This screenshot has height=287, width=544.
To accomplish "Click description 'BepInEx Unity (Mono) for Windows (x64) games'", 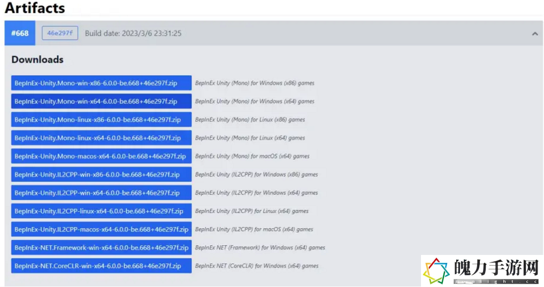I will pyautogui.click(x=255, y=101).
